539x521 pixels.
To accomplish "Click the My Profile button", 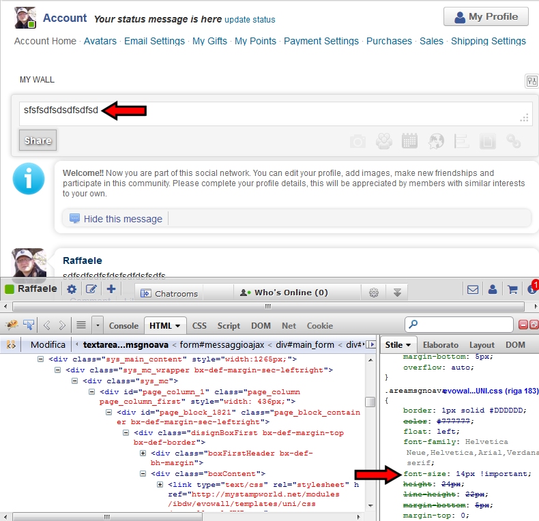I will 486,17.
